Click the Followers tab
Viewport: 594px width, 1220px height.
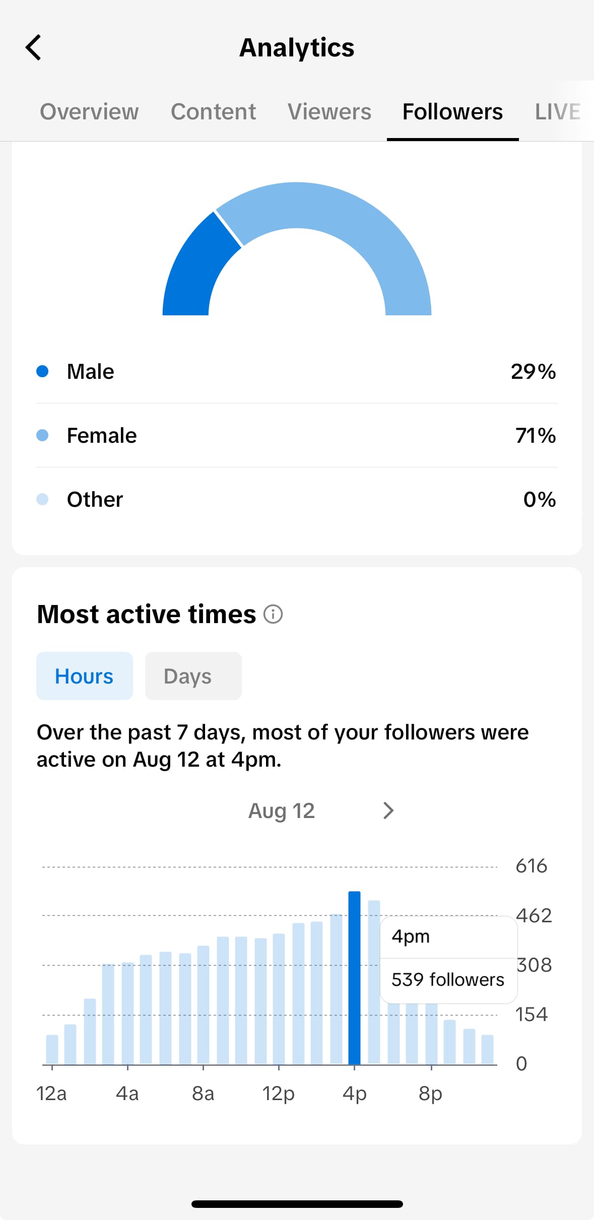pos(452,111)
